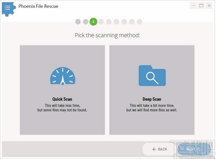Viewport: 216px width, 159px height.
Task: Jump to the fourth wizard step dot
Action: click(101, 22)
